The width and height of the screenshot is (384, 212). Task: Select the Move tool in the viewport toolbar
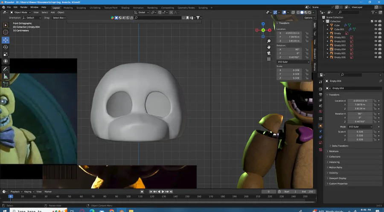[6, 40]
